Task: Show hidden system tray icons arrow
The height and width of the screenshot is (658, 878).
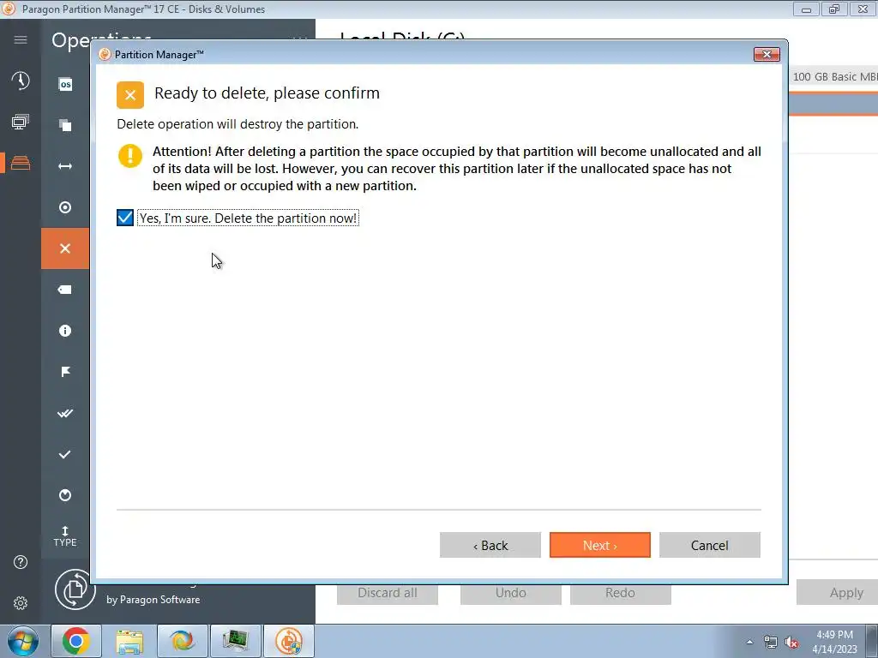Action: click(749, 643)
